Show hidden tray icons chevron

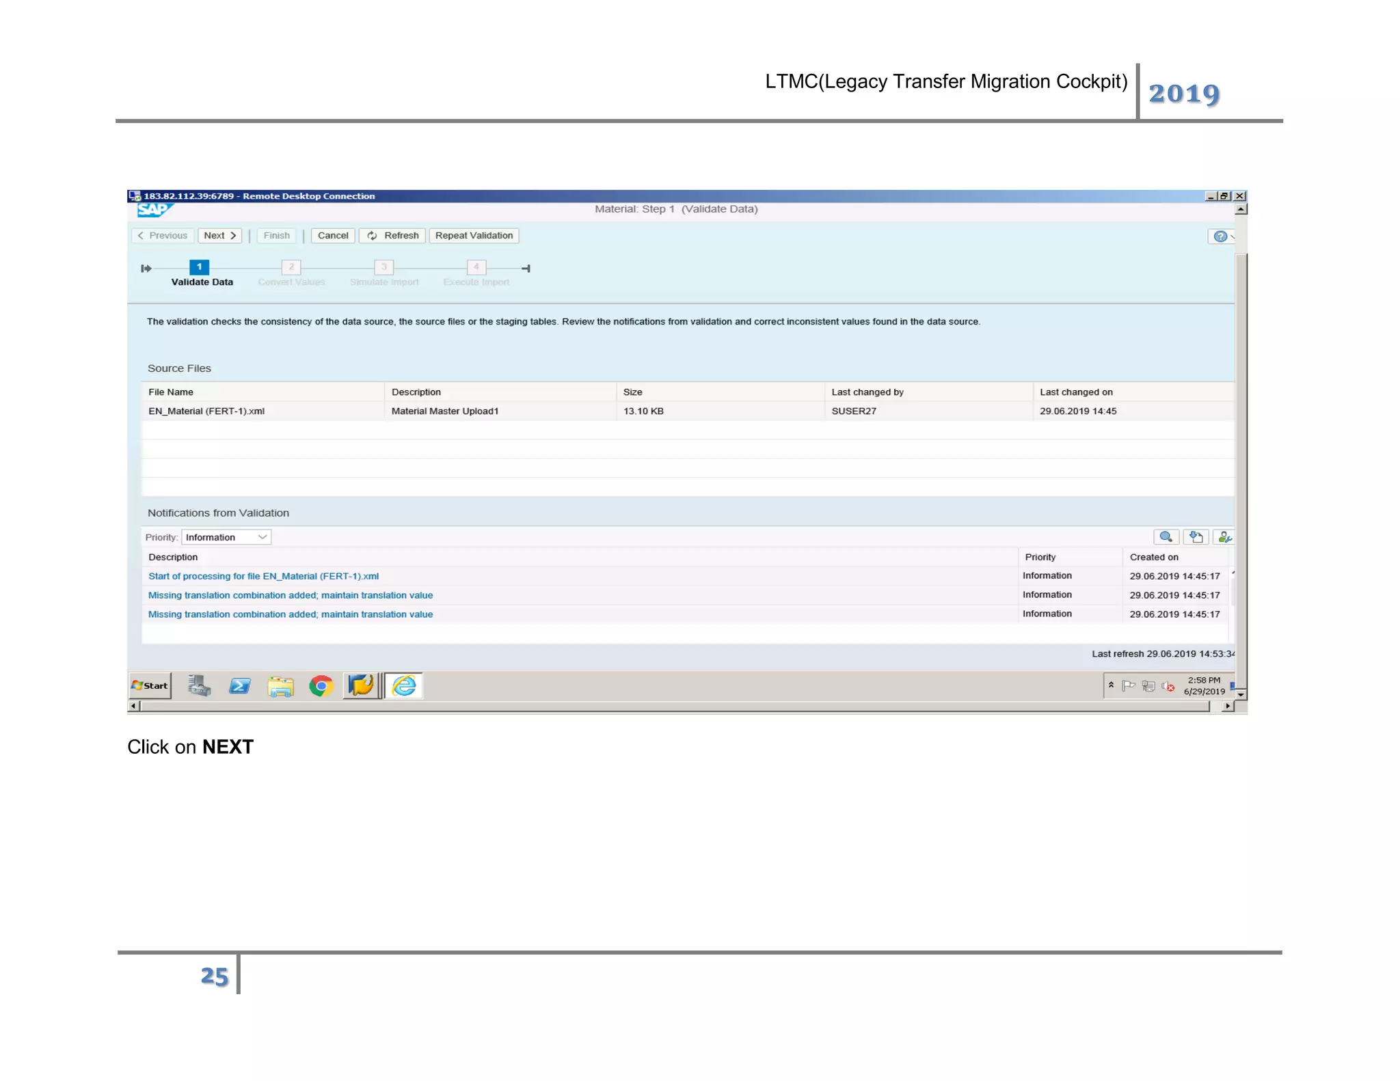tap(1111, 685)
